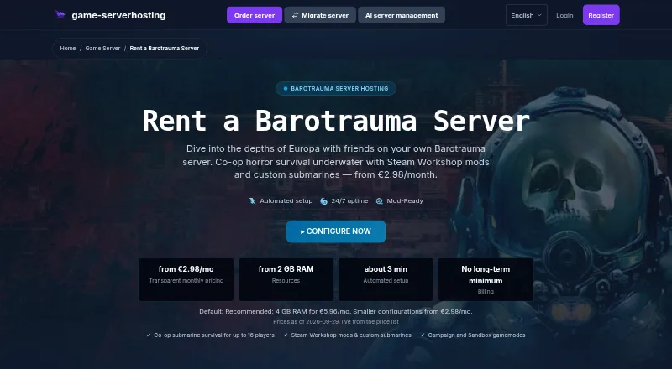Screen dimensions: 672x369
Task: Click the Default recommended 4 GB RAM text
Action: (336, 312)
